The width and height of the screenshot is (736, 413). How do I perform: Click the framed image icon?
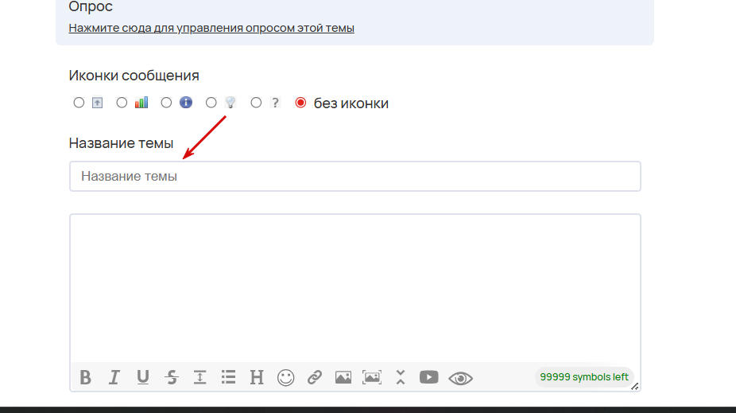tap(372, 377)
